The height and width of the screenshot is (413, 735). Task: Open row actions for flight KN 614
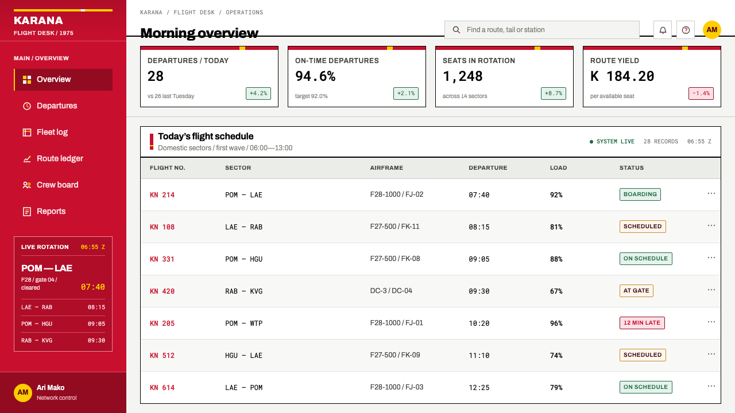(x=711, y=386)
